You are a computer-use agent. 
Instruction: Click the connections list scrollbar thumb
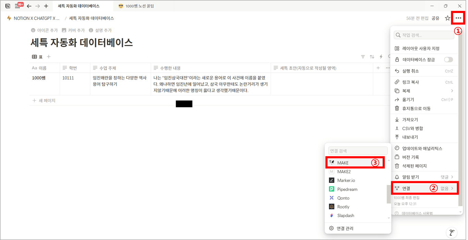[x=389, y=194]
